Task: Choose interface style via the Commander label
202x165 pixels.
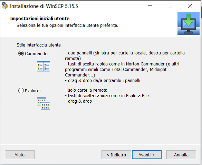Action: pos(37,54)
